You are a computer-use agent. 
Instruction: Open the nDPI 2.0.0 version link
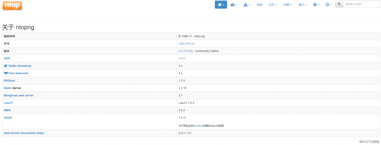[x=182, y=58]
